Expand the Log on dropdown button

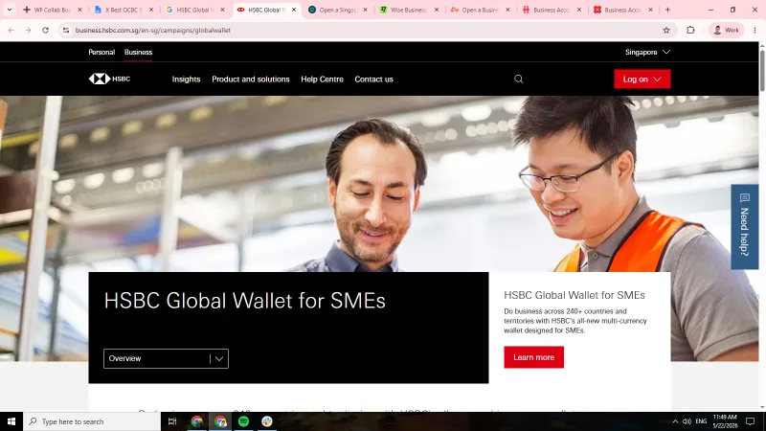[642, 79]
